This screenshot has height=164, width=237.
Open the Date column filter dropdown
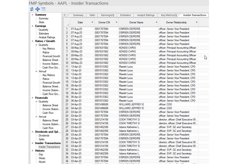click(92, 22)
